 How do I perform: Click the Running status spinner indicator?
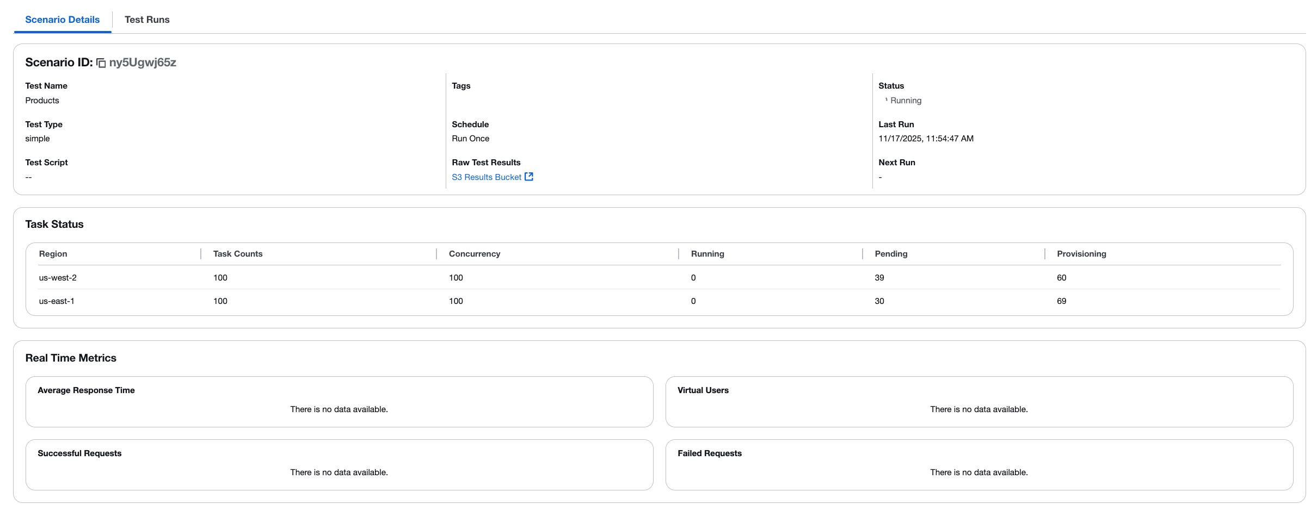(x=886, y=100)
